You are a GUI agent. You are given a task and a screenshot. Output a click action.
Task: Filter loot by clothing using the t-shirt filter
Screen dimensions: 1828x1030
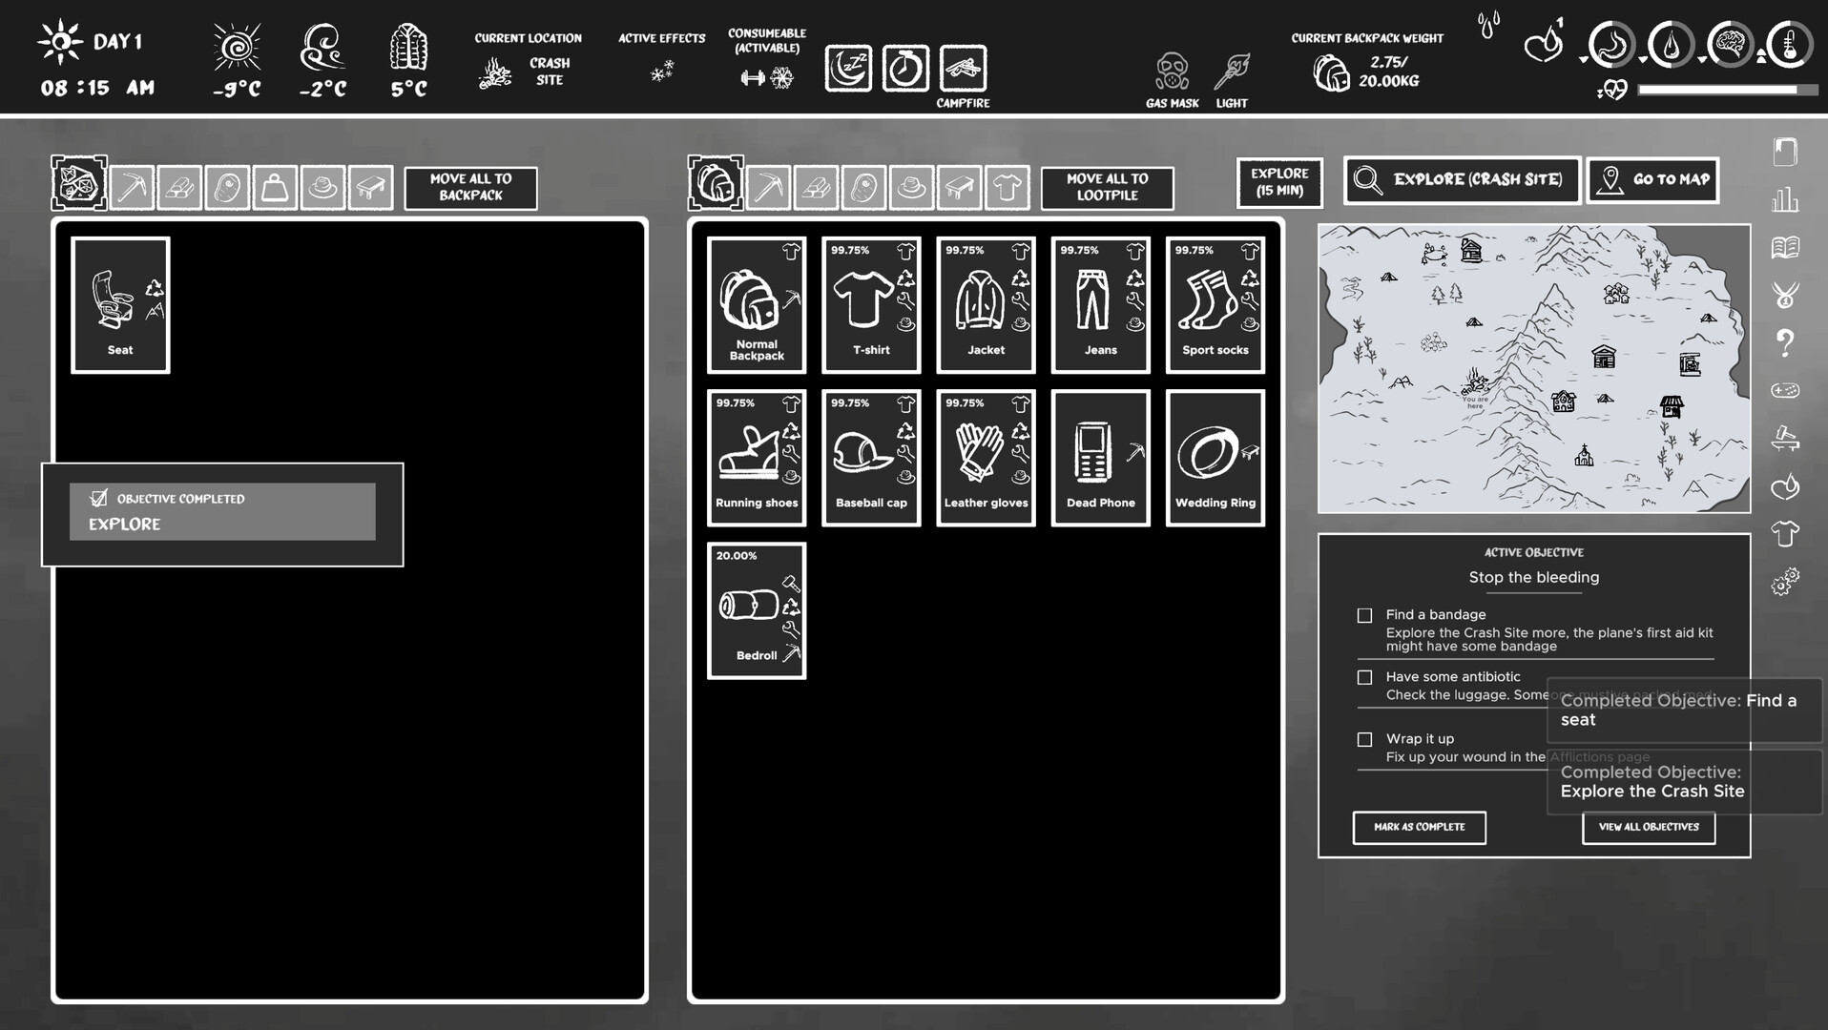click(x=1007, y=188)
